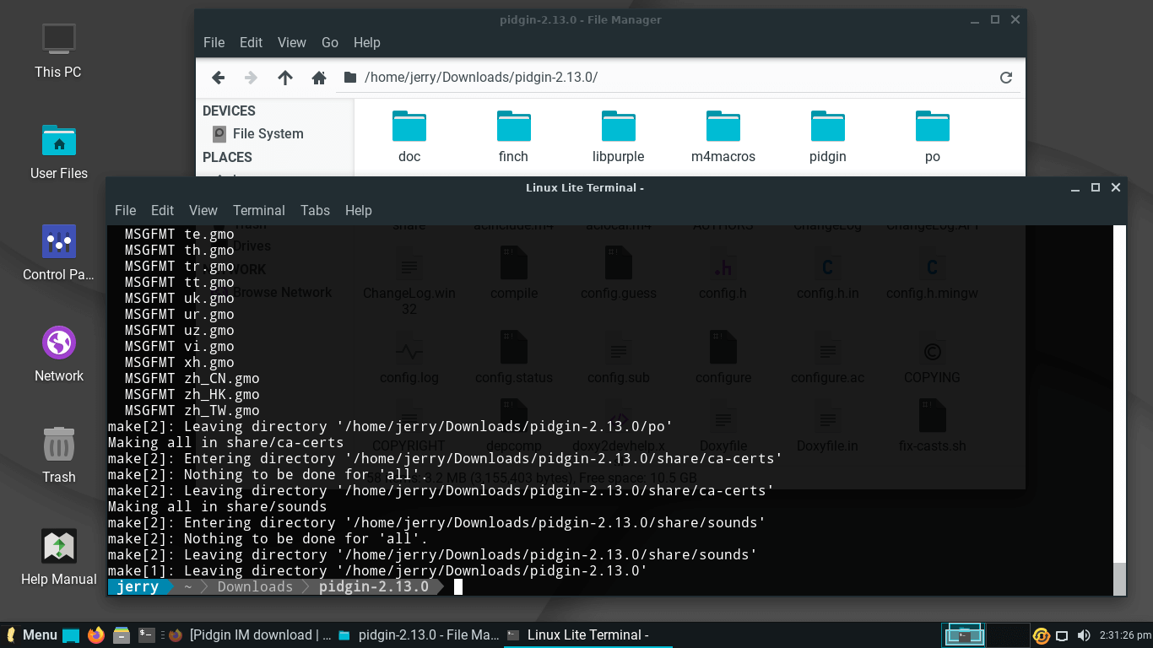Open the Trash desktop icon
Screen dimensions: 1153x648
(59, 455)
